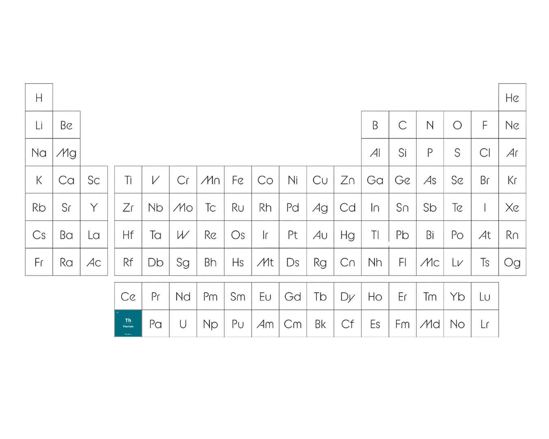Select the Oganesson (Og) element cell
The width and height of the screenshot is (549, 439).
click(x=512, y=262)
